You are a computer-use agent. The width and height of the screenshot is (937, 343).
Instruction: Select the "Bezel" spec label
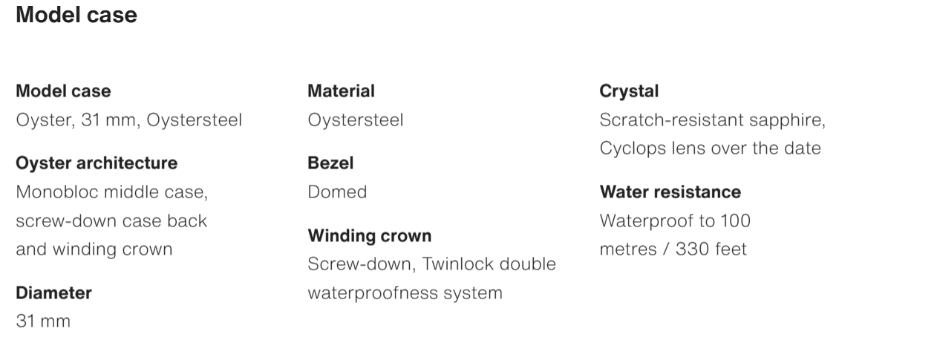tap(330, 163)
